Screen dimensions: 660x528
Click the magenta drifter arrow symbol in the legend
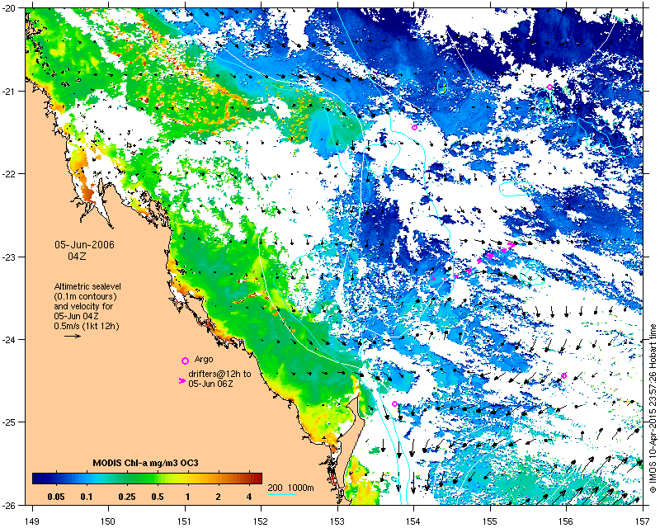tap(181, 380)
